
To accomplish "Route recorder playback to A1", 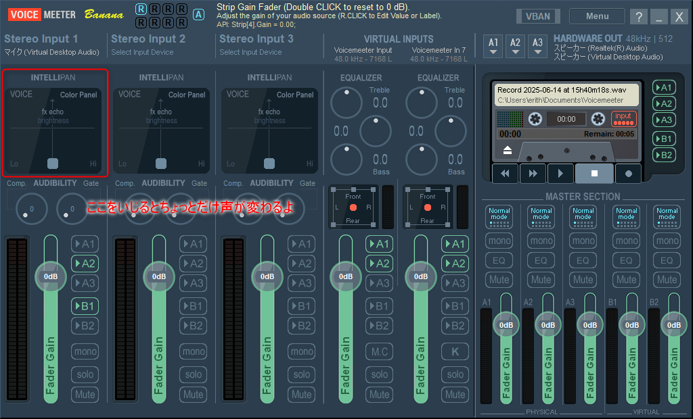I will tap(664, 87).
